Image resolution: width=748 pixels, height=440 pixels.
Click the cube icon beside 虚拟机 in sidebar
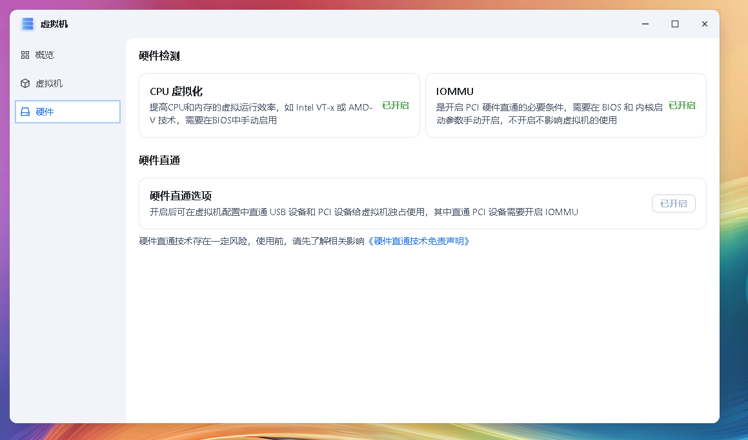point(25,83)
